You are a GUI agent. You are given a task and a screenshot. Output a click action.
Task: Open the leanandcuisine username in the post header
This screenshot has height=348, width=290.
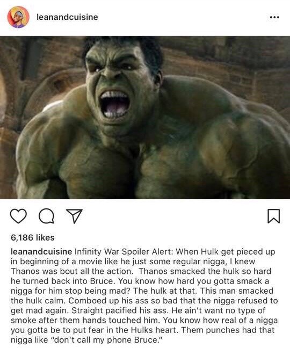click(x=67, y=17)
